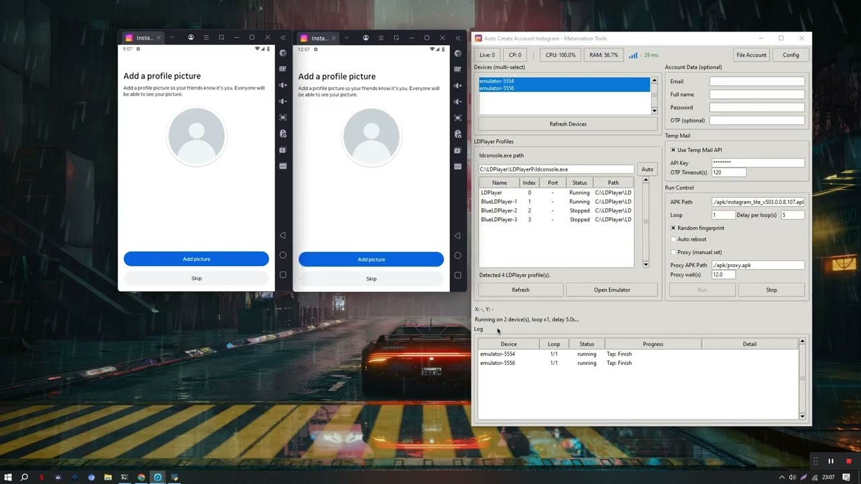The height and width of the screenshot is (484, 861).
Task: Select BlueLDPlayer-2 row in profiles table
Action: 556,210
